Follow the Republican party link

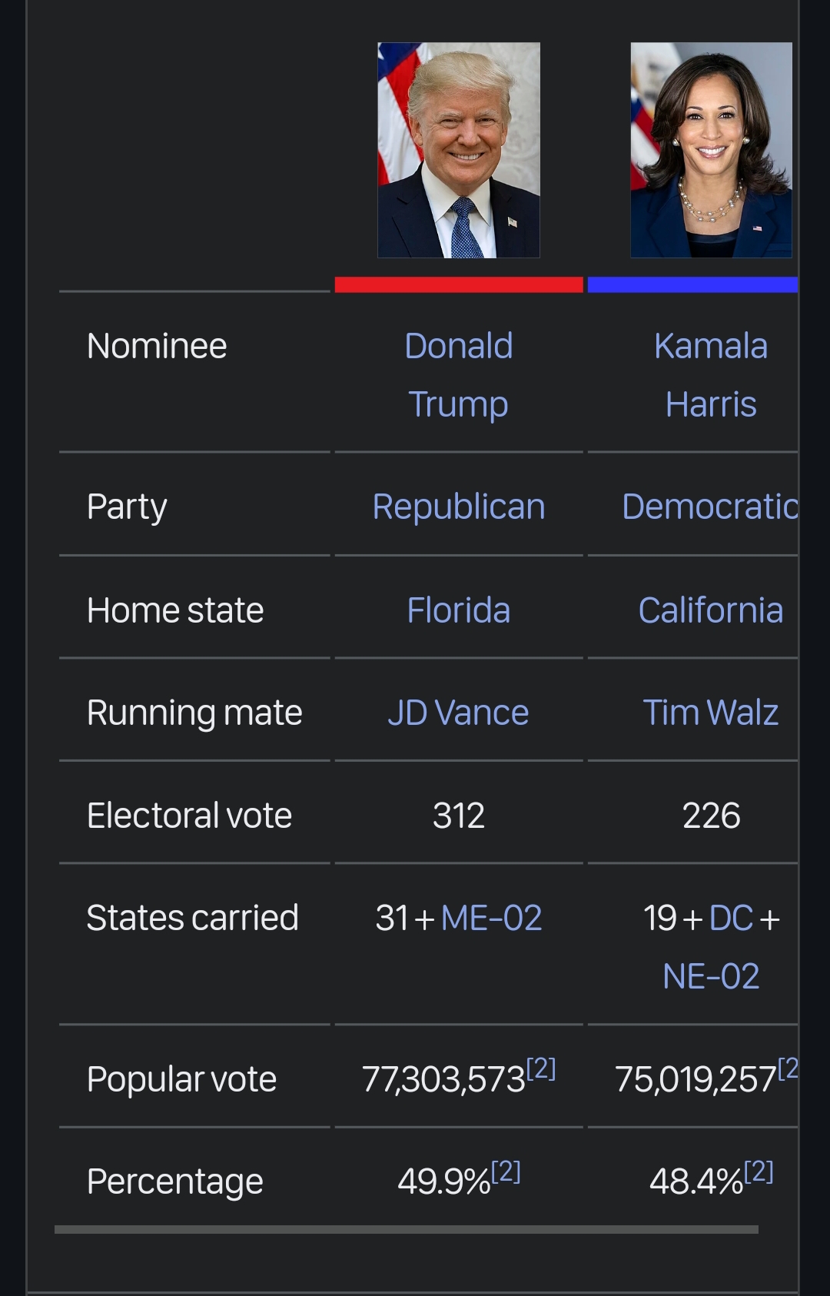(459, 507)
